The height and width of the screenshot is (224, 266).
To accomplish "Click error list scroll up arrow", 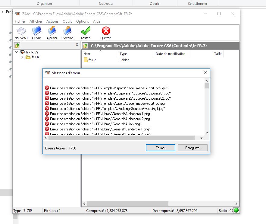I will [207, 81].
